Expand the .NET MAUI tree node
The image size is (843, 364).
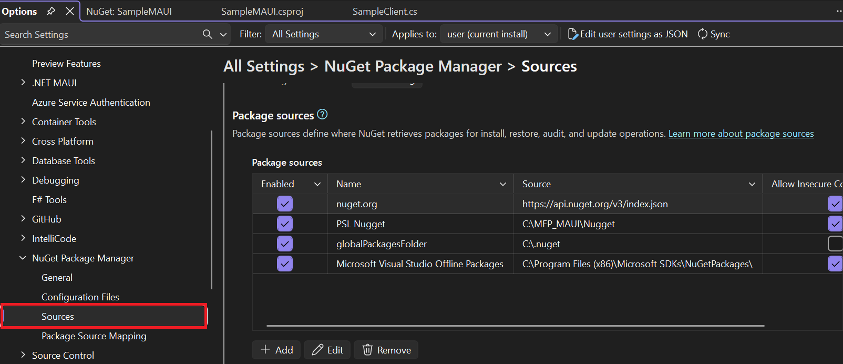[x=23, y=83]
